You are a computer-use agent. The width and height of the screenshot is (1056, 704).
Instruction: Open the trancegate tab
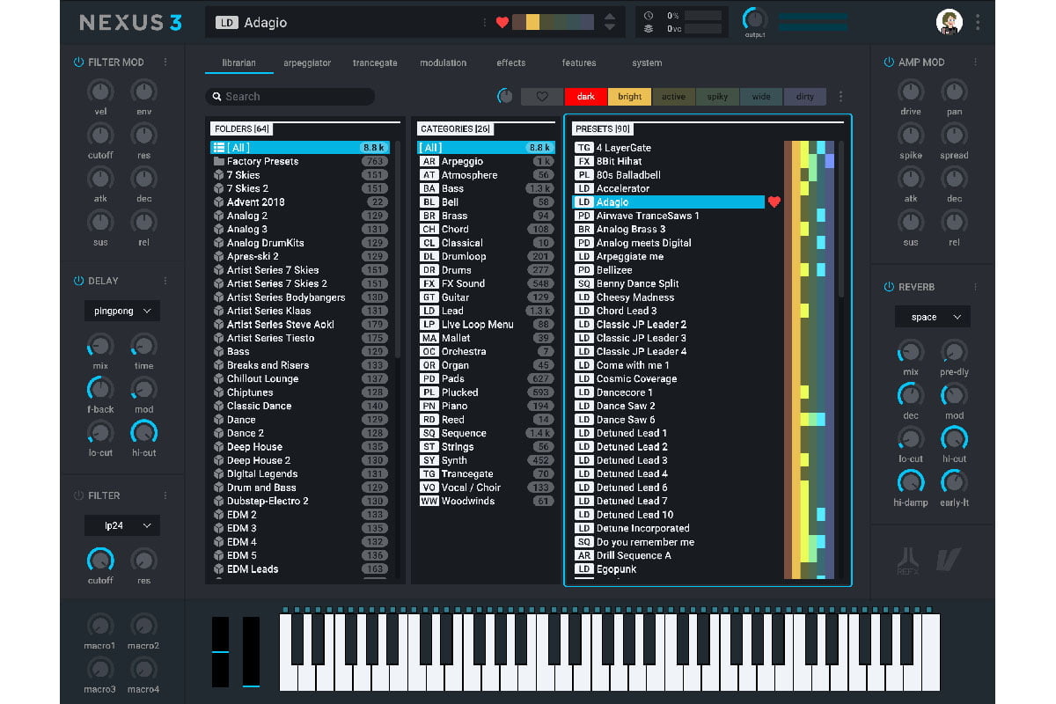(x=375, y=63)
